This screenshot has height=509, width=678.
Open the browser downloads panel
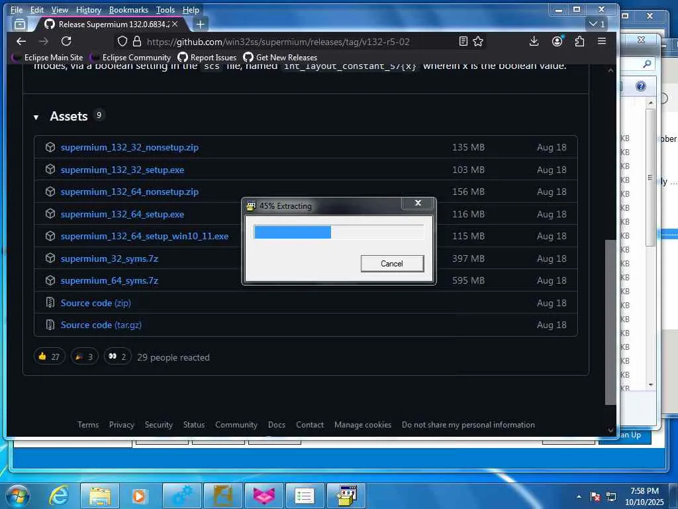coord(534,42)
